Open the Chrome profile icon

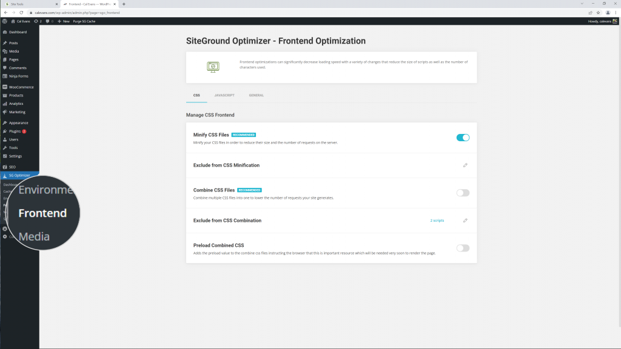(x=608, y=13)
